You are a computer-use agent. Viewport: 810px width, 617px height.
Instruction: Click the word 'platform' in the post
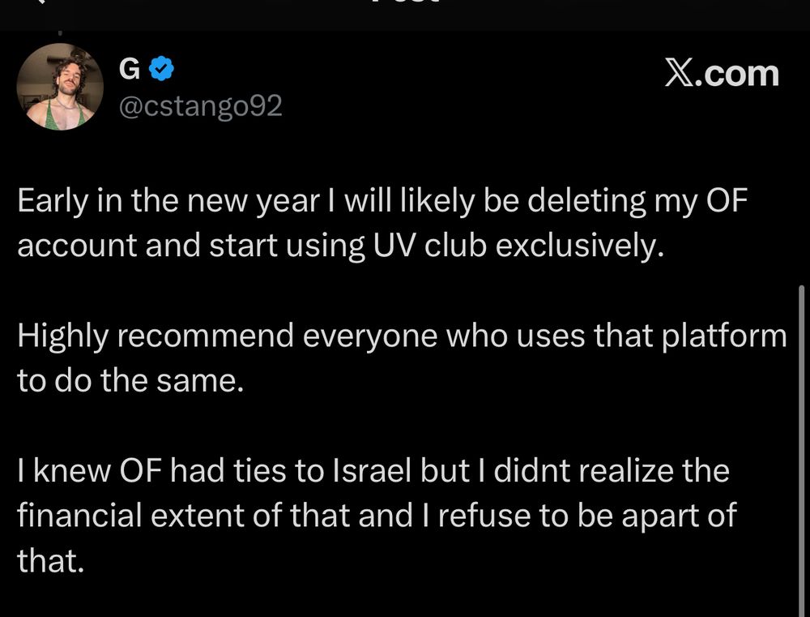tap(729, 336)
